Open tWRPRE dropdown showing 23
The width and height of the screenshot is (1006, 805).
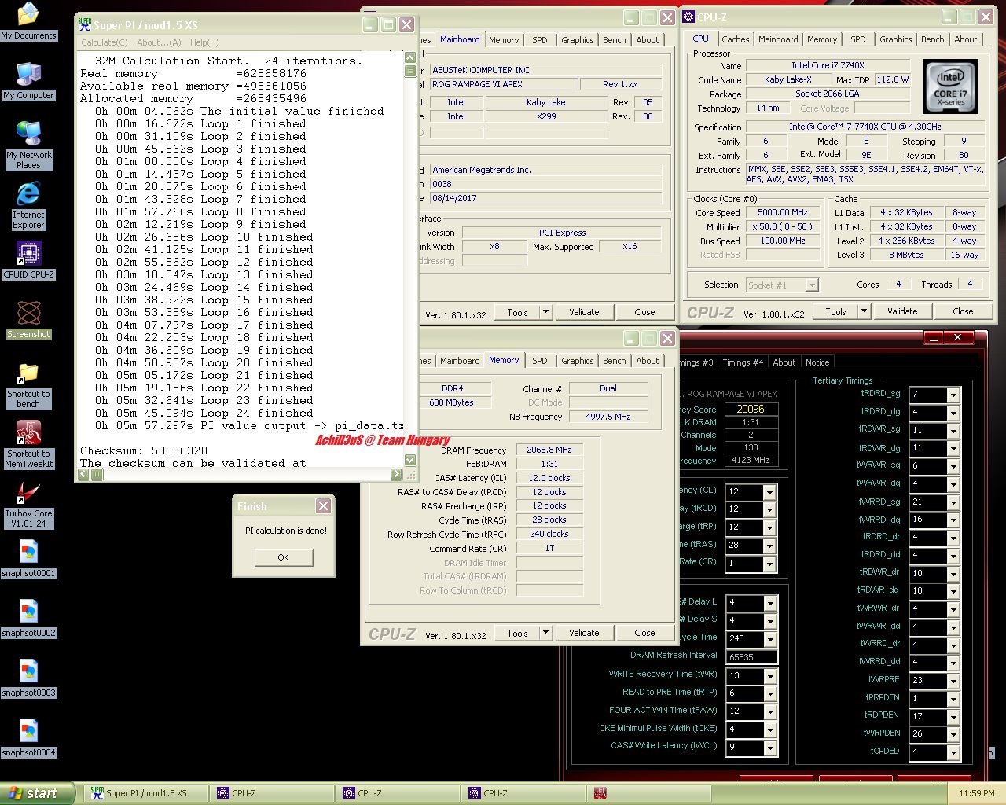953,681
